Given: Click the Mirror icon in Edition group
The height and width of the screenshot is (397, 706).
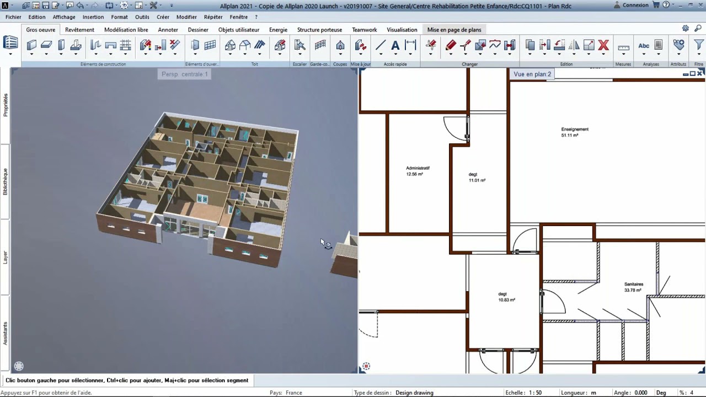Looking at the screenshot, I should pyautogui.click(x=574, y=45).
